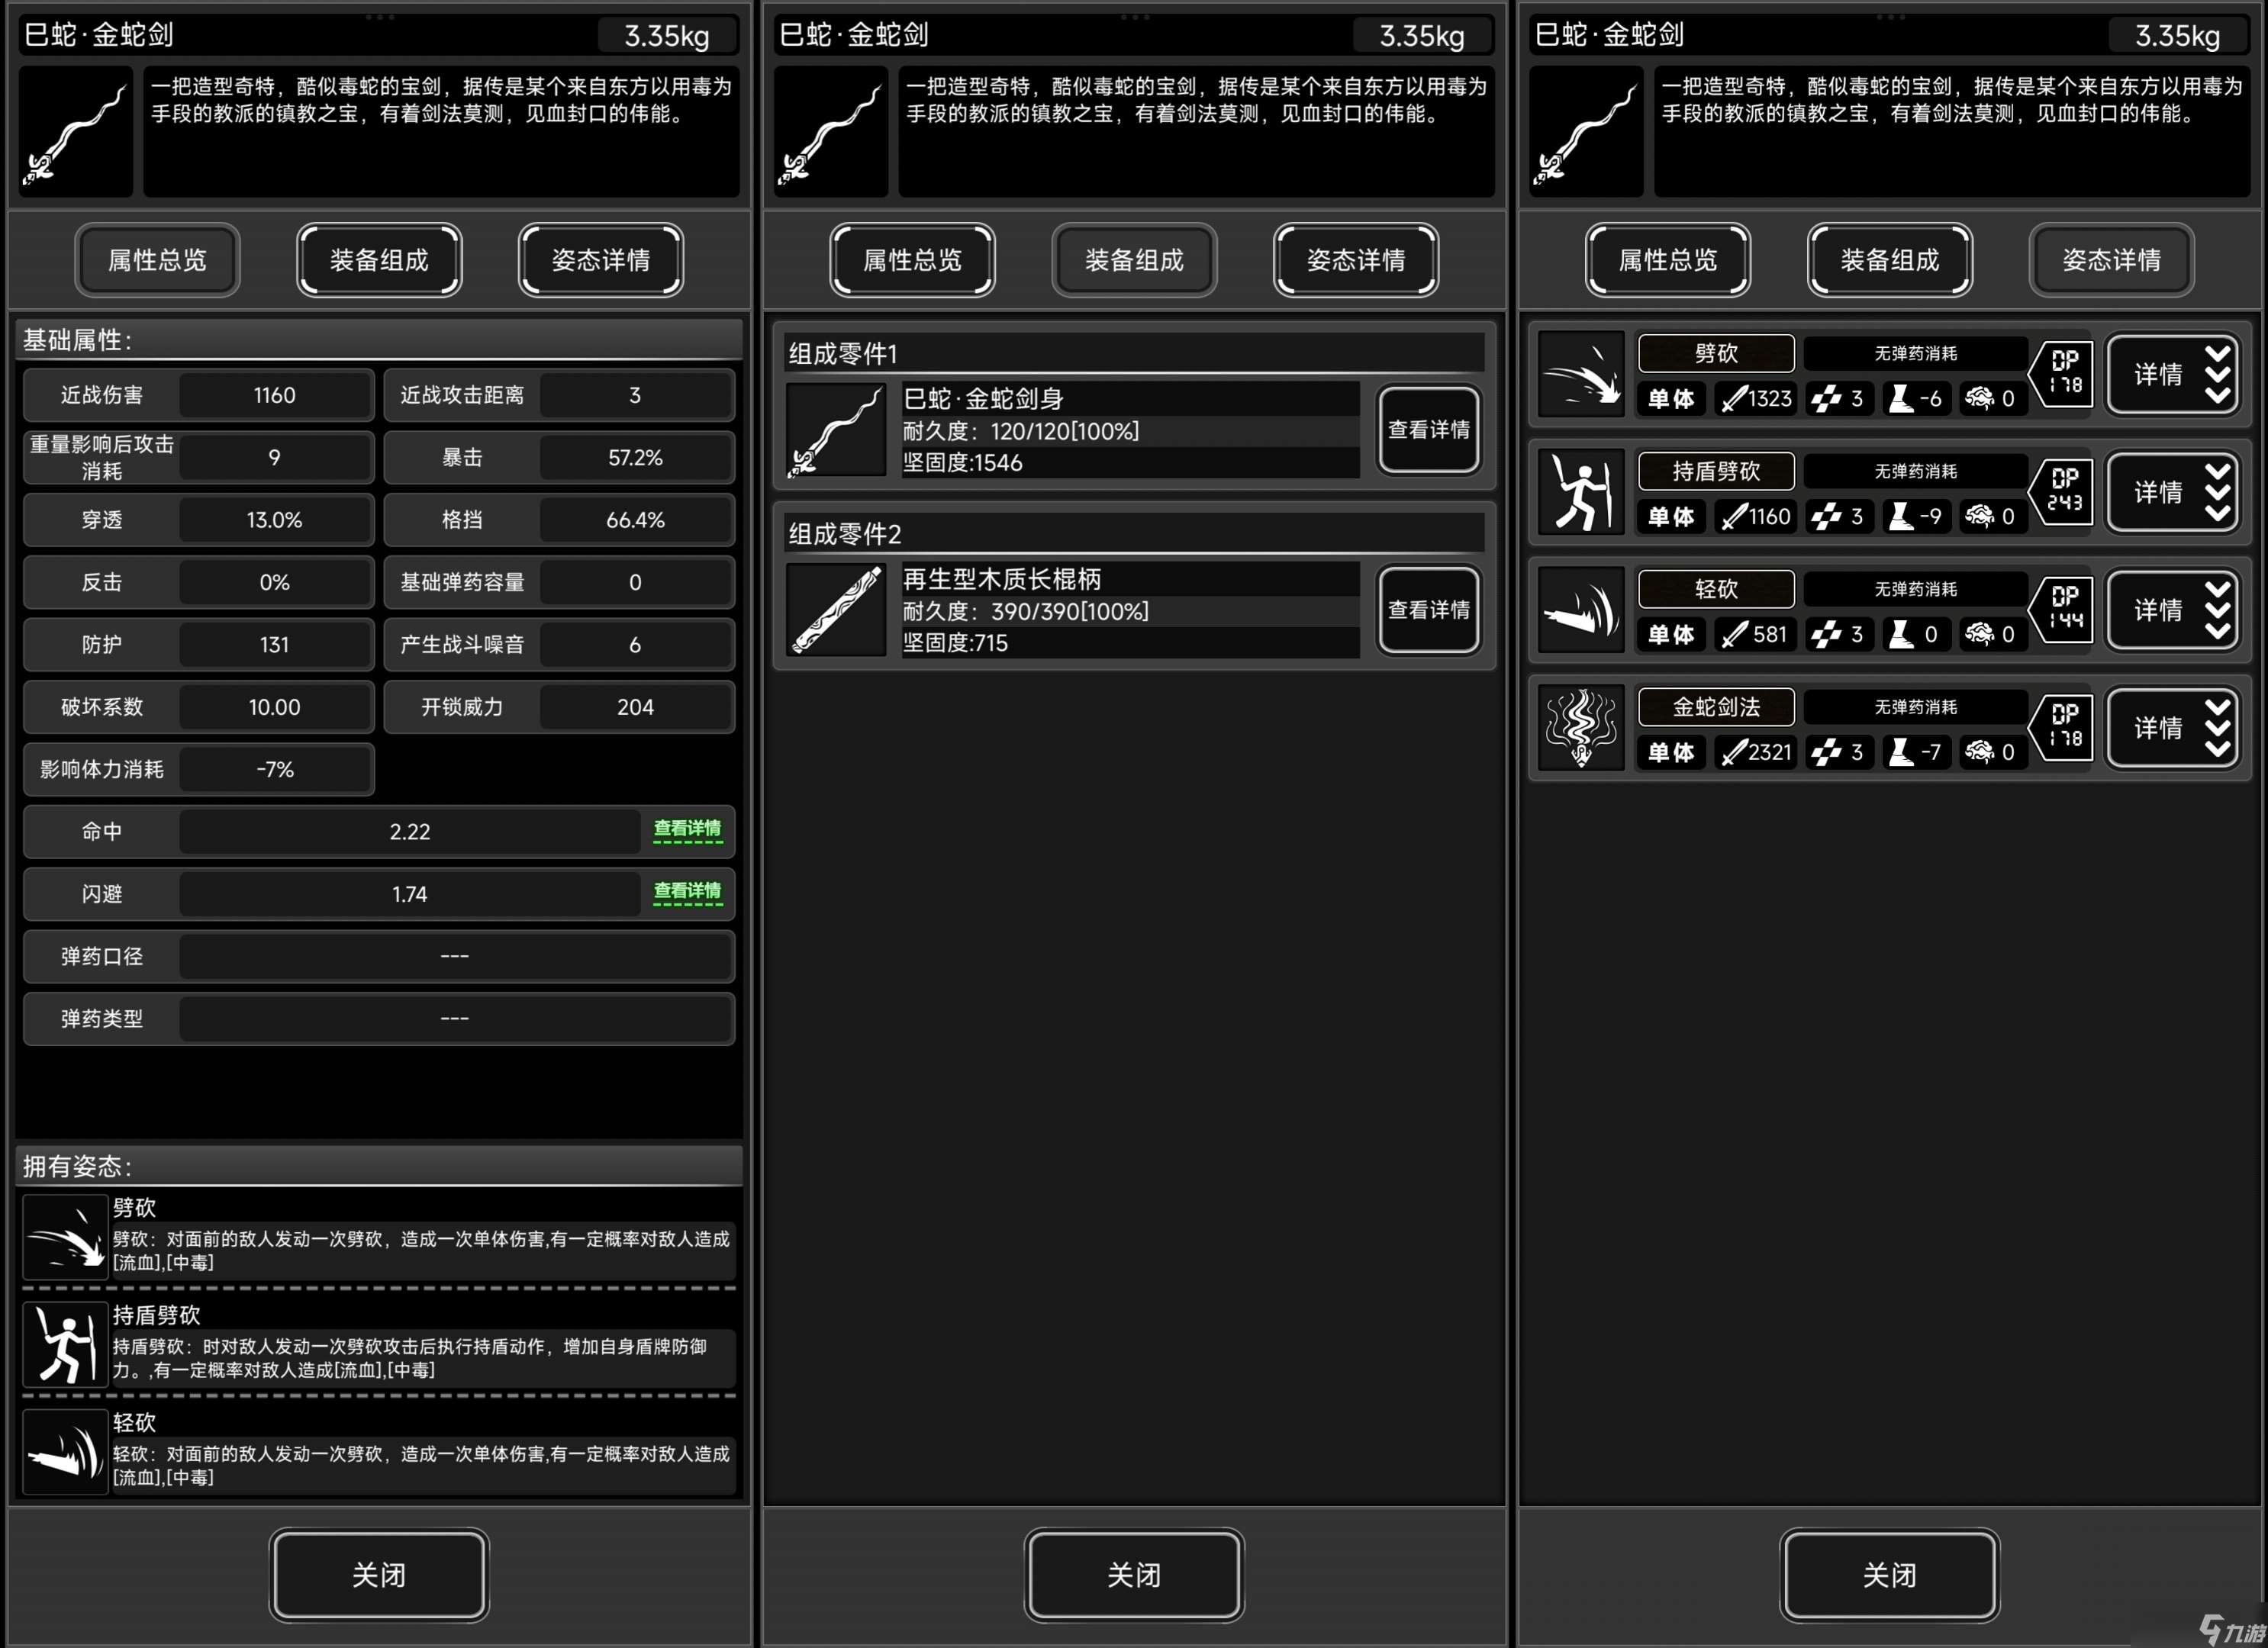Click range icon in 轻砍 row

[x=1826, y=635]
